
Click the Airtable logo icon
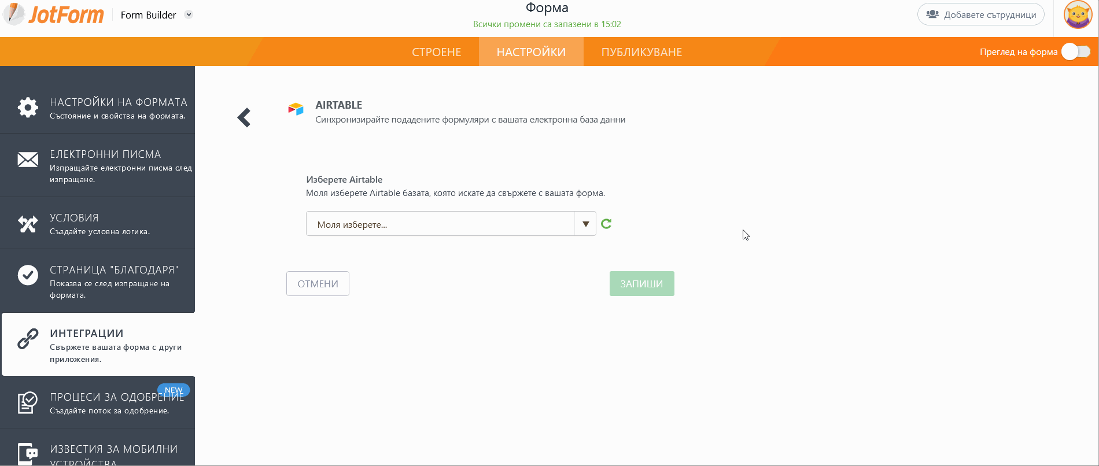(296, 109)
